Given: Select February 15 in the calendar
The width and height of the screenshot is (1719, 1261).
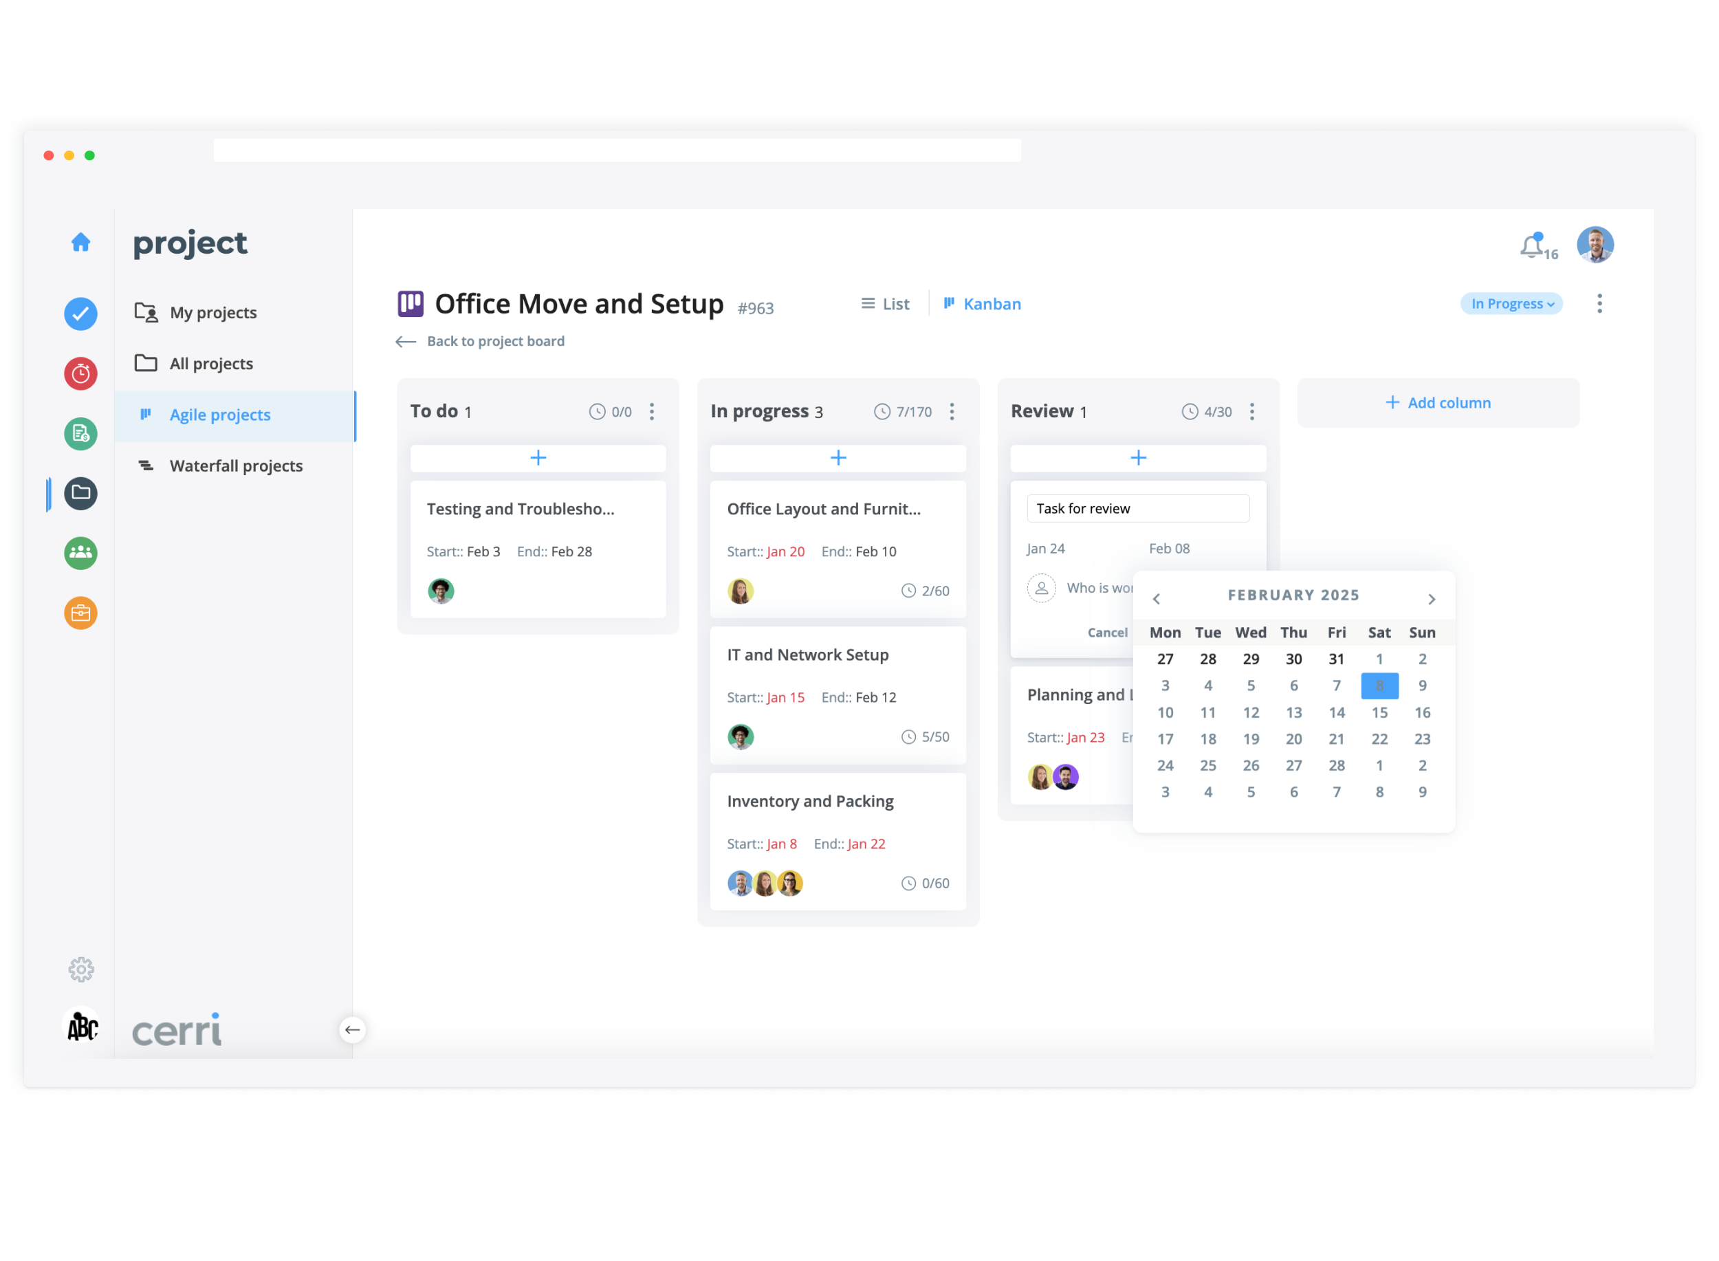Looking at the screenshot, I should pyautogui.click(x=1379, y=712).
